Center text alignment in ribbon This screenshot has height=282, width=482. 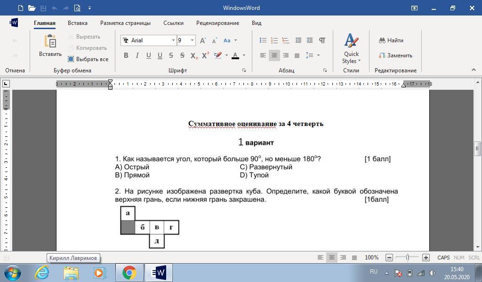click(274, 55)
